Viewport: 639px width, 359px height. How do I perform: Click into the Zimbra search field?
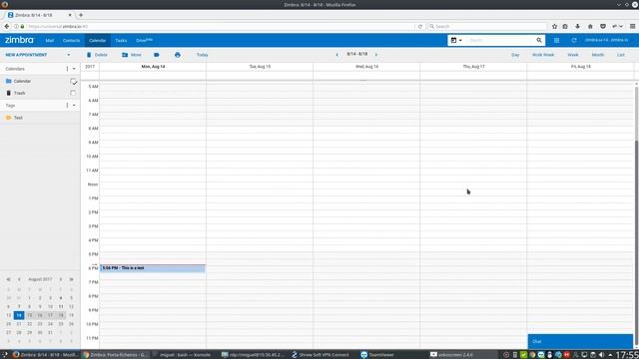coord(500,40)
